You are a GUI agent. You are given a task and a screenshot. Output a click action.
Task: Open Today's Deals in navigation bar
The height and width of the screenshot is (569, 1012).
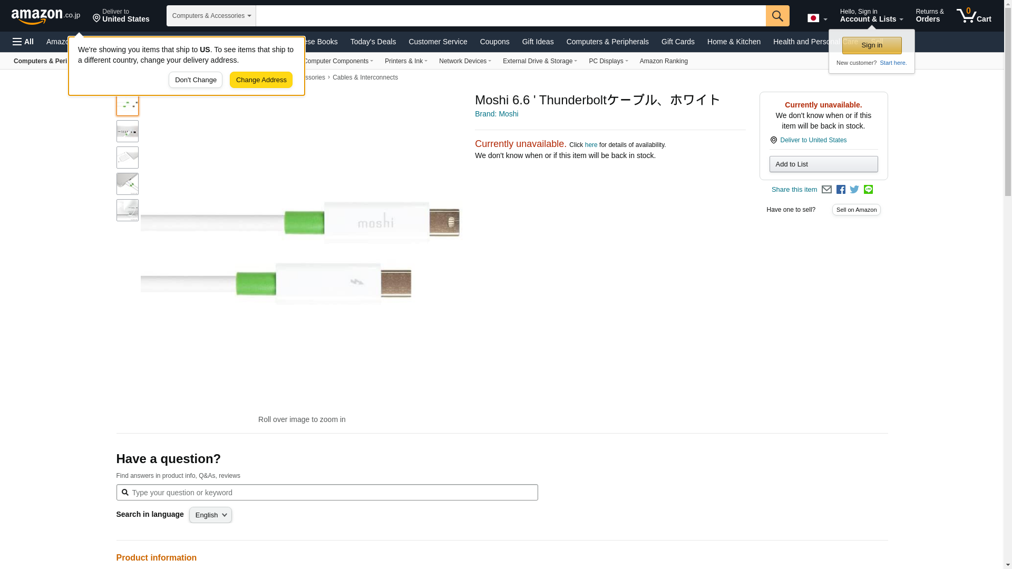[373, 42]
